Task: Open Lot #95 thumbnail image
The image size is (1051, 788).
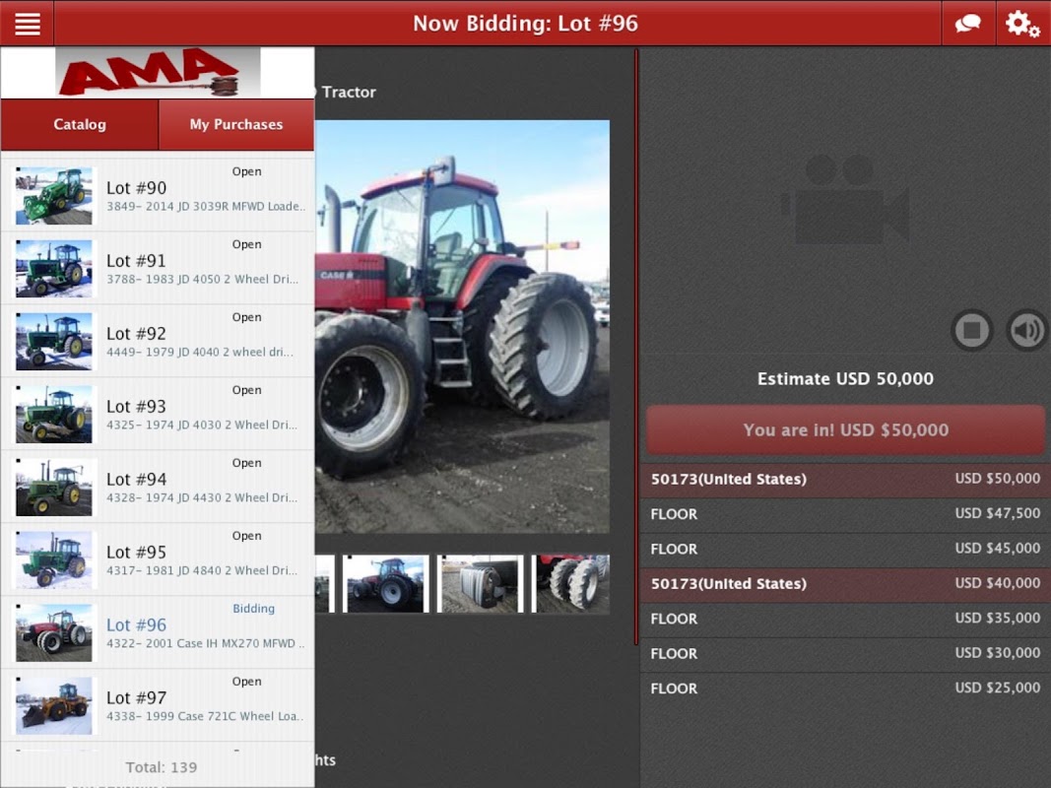Action: 53,560
